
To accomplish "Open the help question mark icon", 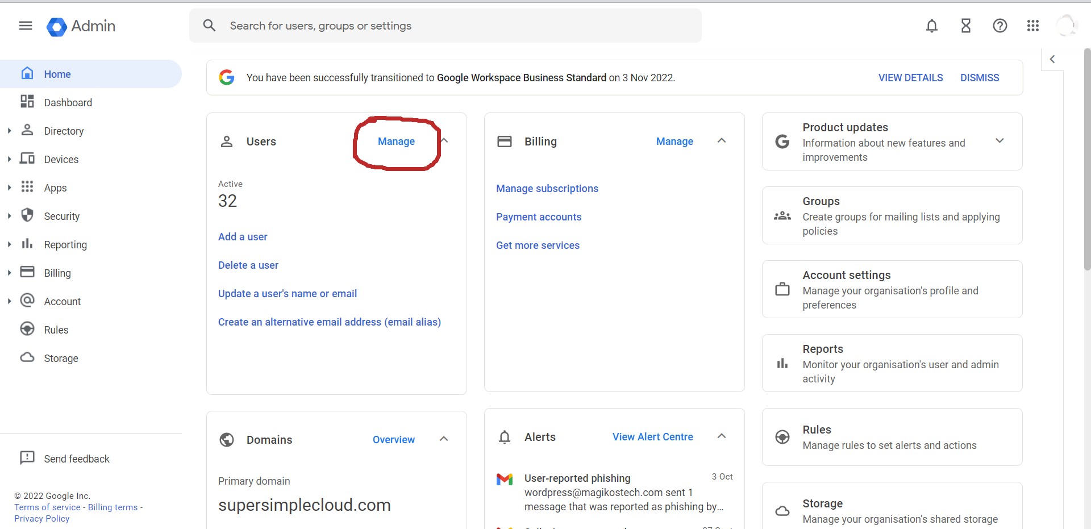I will 1000,26.
